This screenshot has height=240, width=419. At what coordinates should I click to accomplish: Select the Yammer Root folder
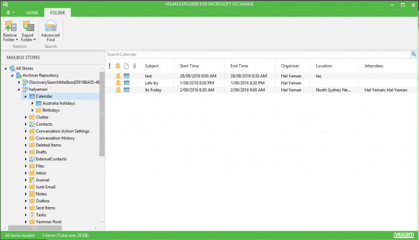(48, 221)
